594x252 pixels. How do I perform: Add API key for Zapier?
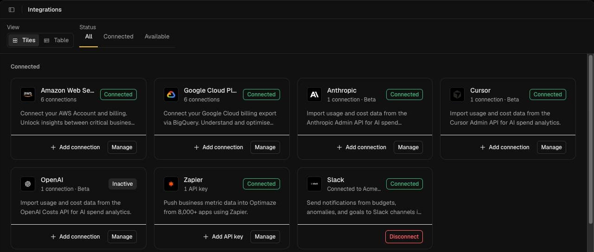pyautogui.click(x=223, y=237)
